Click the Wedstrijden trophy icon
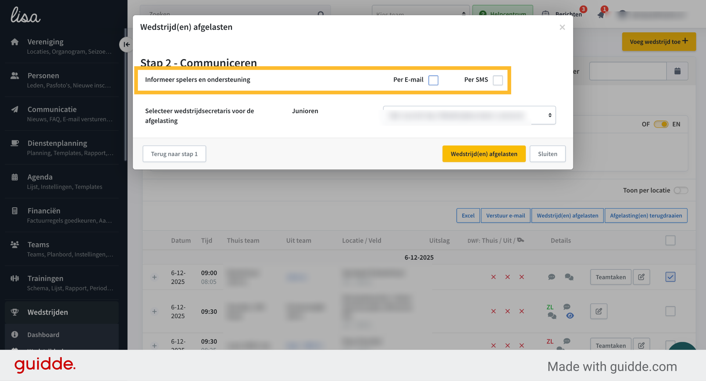This screenshot has width=706, height=381. click(15, 312)
